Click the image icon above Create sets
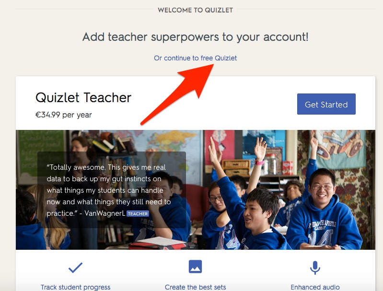383x291 pixels. [x=195, y=267]
